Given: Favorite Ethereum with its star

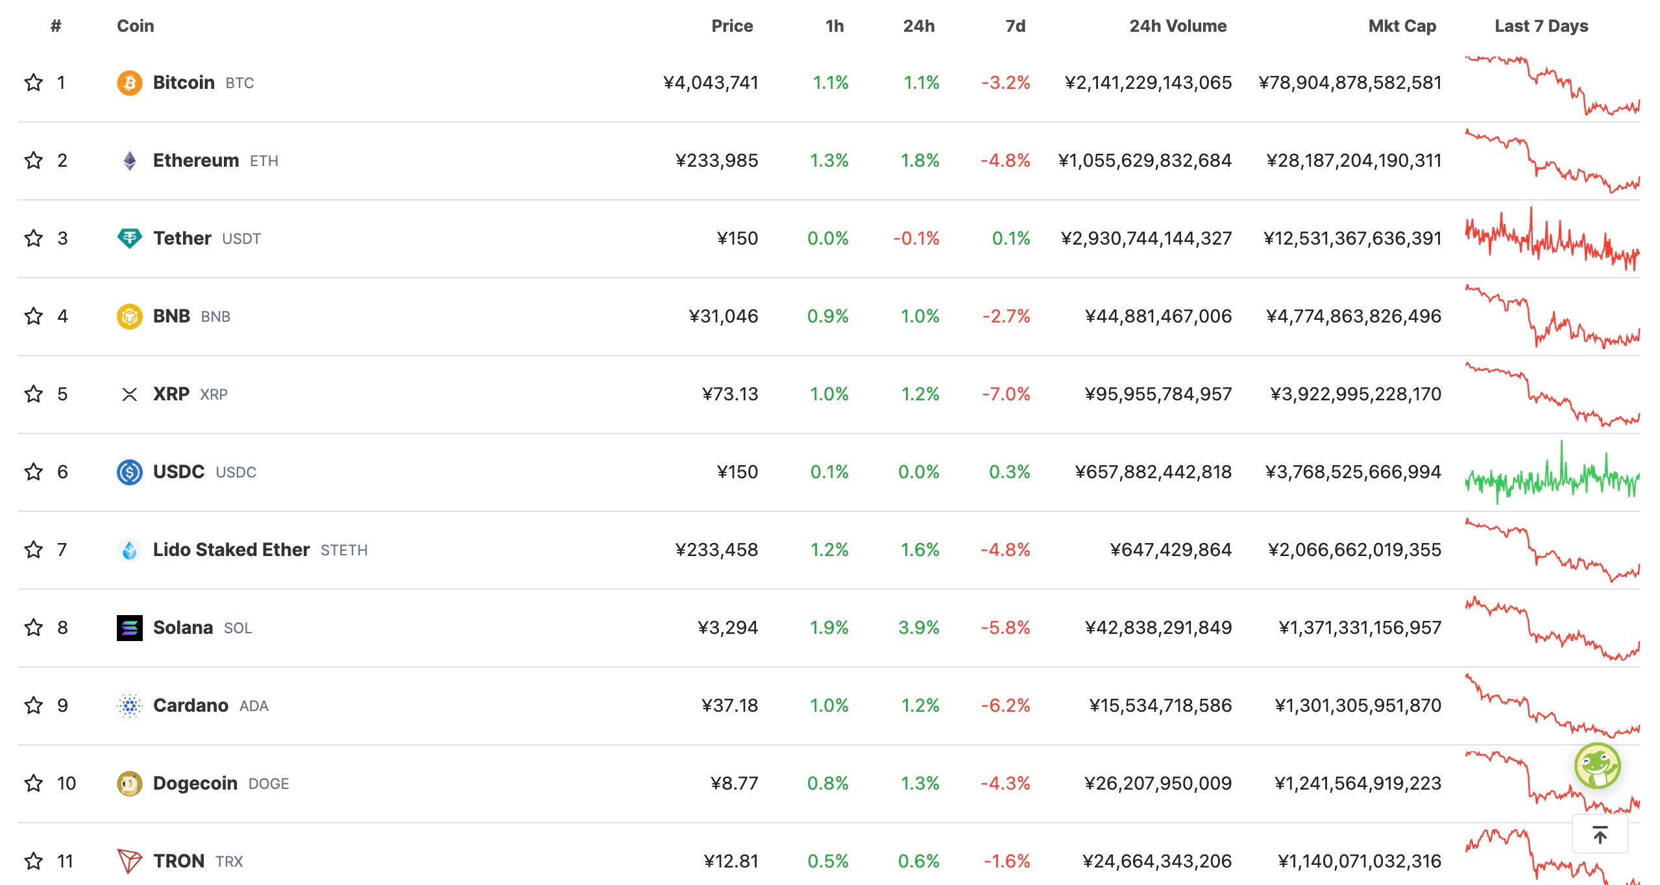Looking at the screenshot, I should click(x=34, y=160).
